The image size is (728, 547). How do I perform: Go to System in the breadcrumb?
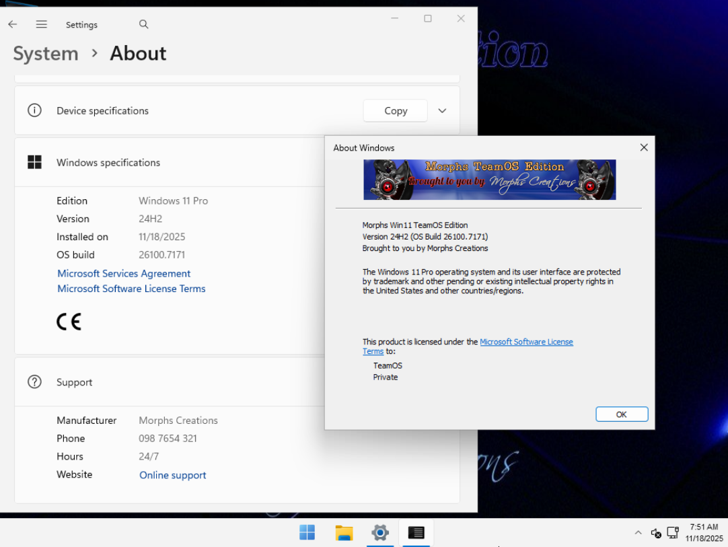click(46, 54)
